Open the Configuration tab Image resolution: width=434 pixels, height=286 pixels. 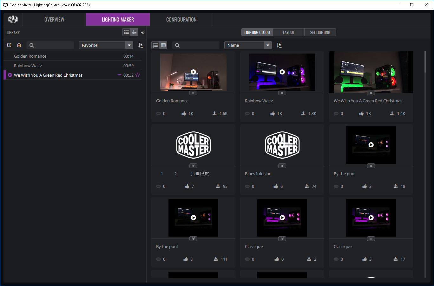click(x=181, y=19)
